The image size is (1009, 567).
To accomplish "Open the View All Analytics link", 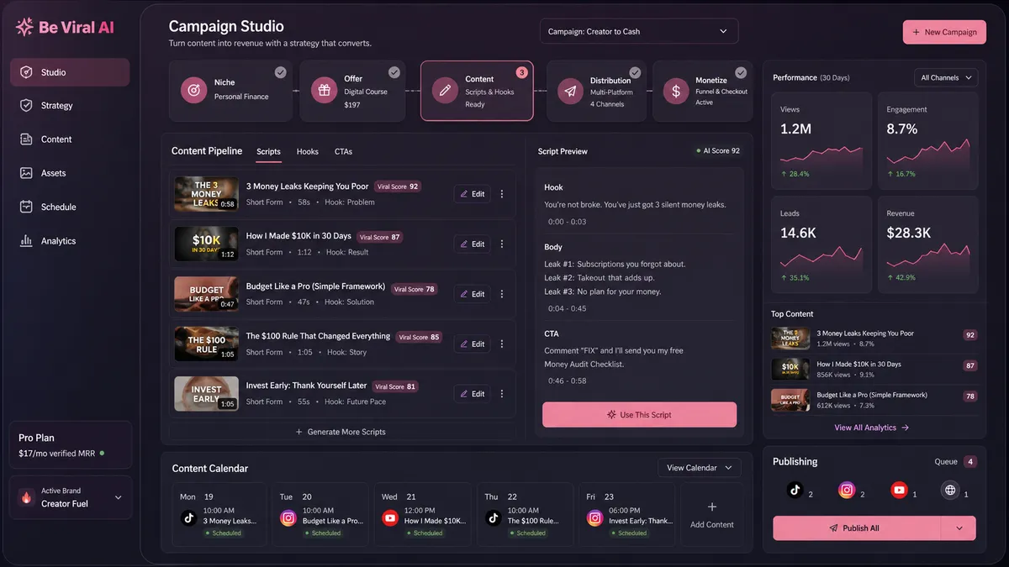I will pyautogui.click(x=871, y=428).
